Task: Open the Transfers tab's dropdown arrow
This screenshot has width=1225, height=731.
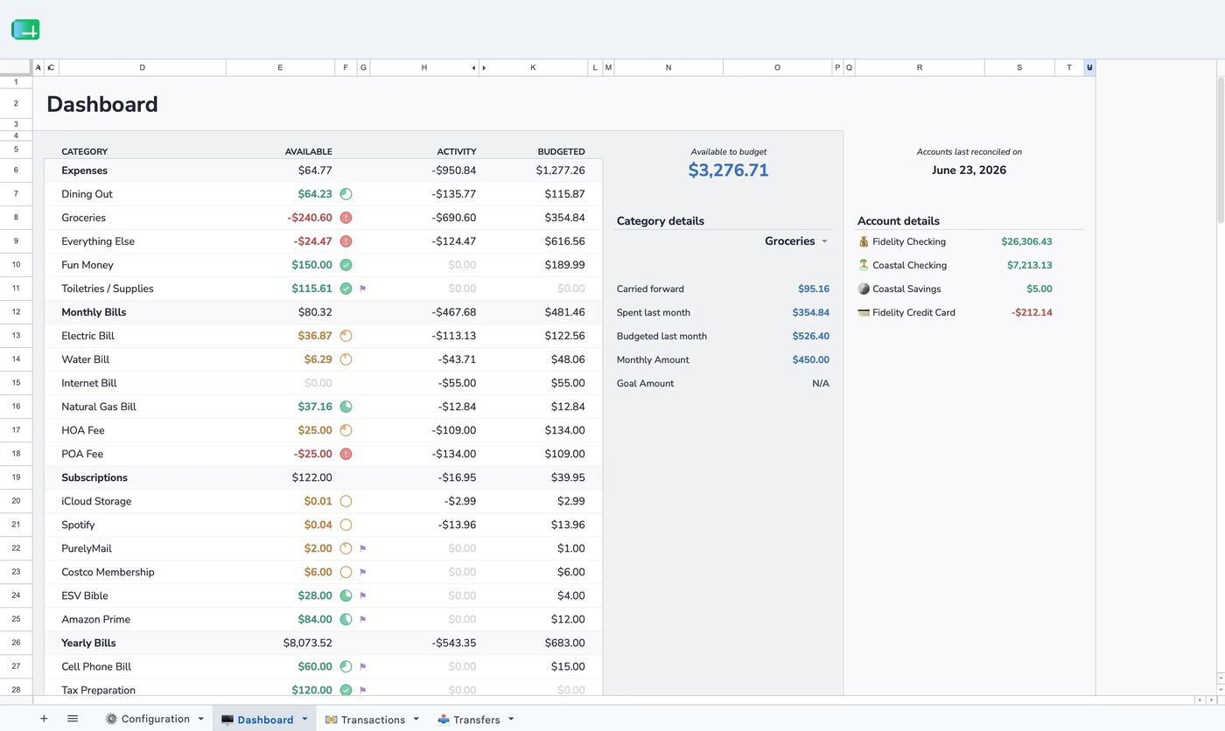Action: [510, 719]
